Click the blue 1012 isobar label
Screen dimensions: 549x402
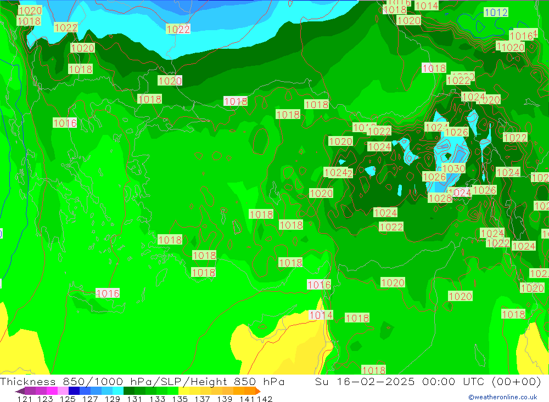click(496, 13)
